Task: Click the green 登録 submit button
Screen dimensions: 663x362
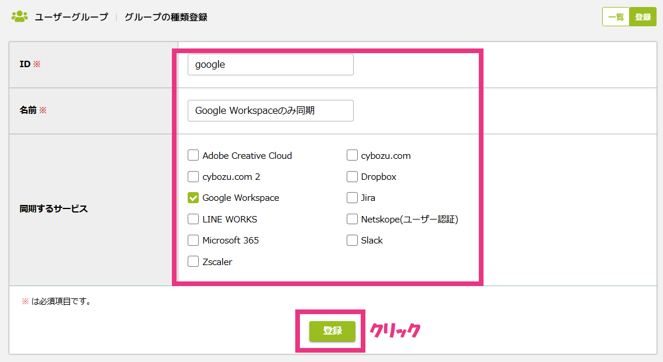Action: (332, 330)
